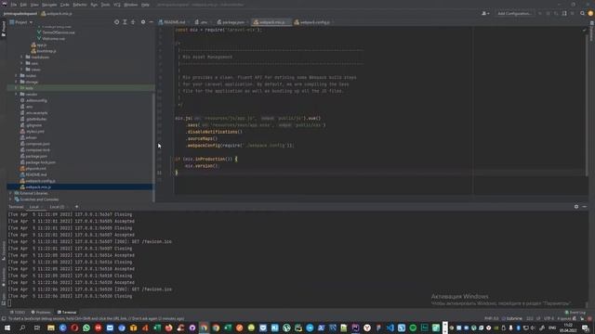Click PHP: 8.0 language level in status bar
The width and height of the screenshot is (595, 334).
(x=492, y=318)
